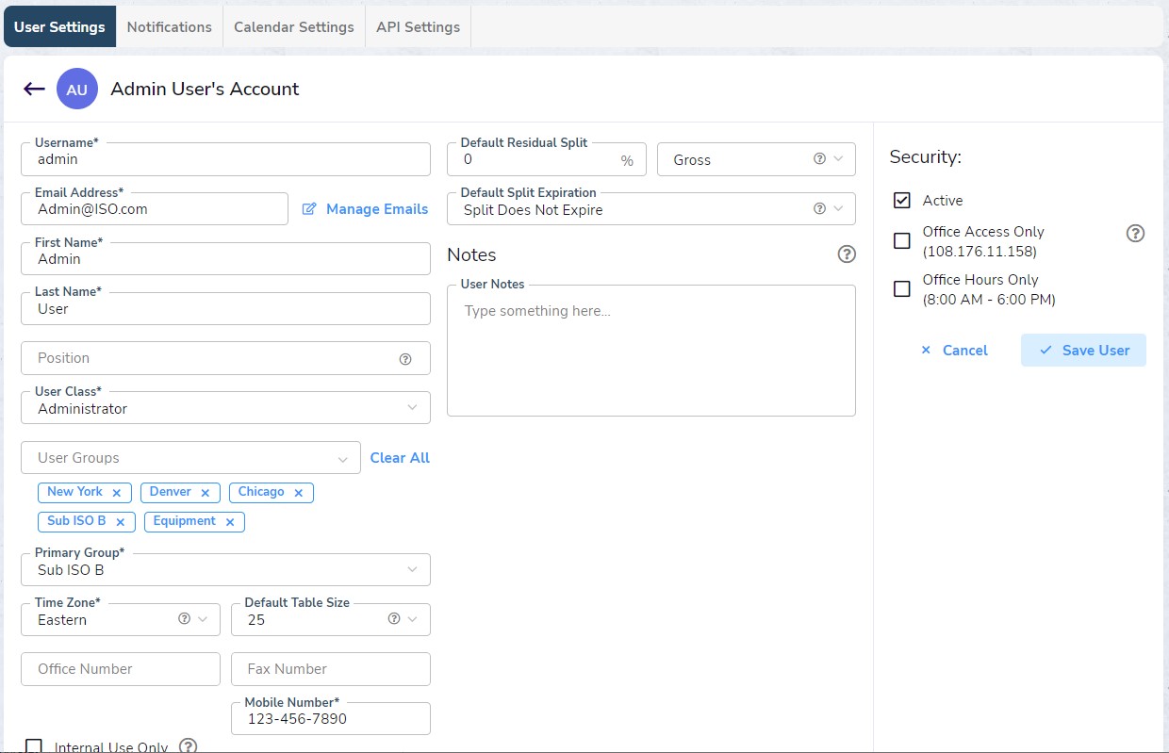Click the edit icon next to Manage Emails
This screenshot has width=1169, height=753.
point(309,209)
